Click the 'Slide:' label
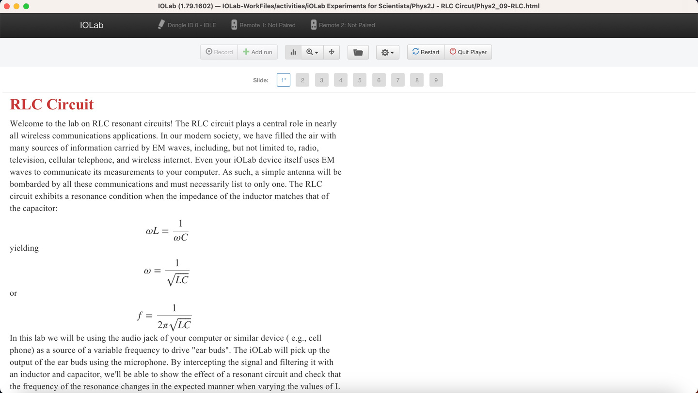Viewport: 698px width, 393px height. point(261,80)
